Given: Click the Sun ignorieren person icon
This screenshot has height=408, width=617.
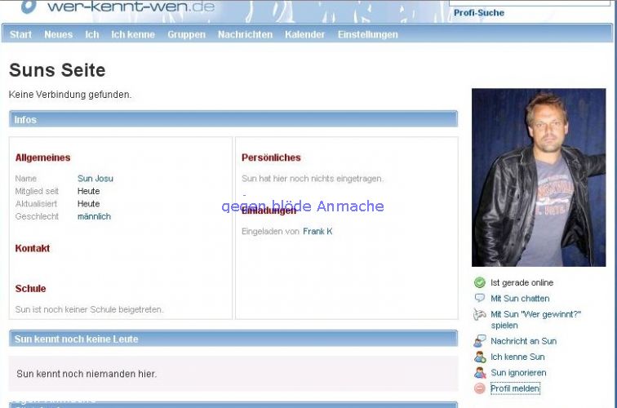Looking at the screenshot, I should click(480, 373).
